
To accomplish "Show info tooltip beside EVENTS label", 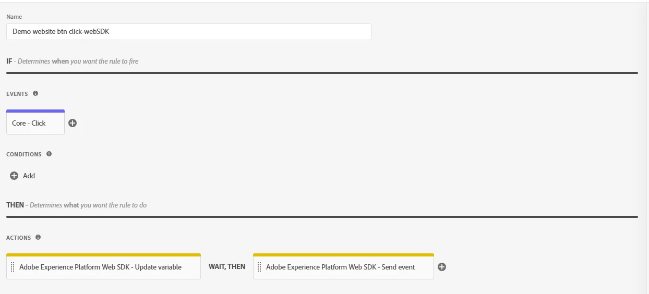I will (x=35, y=93).
